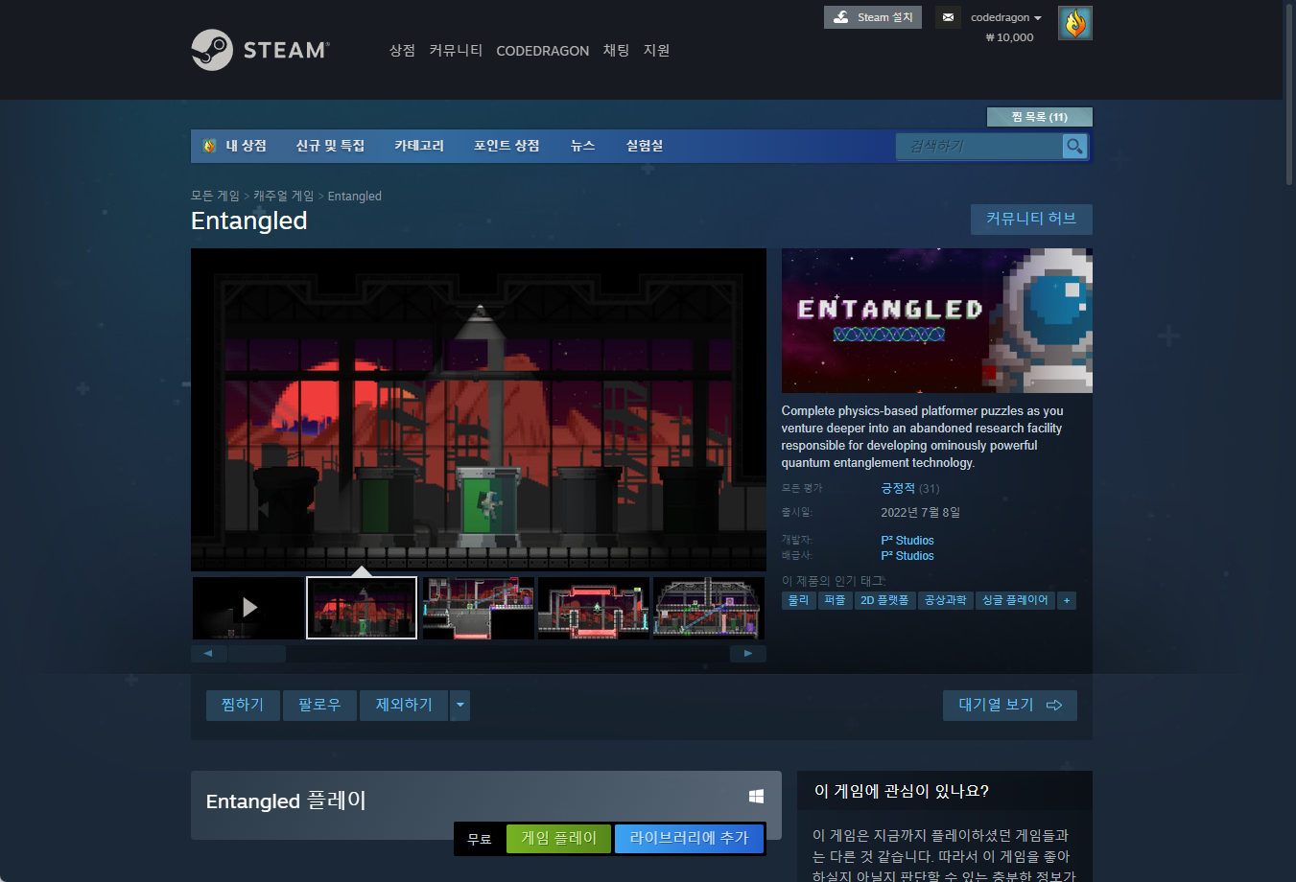
Task: Click the Entangled capsule banner image
Action: click(936, 320)
